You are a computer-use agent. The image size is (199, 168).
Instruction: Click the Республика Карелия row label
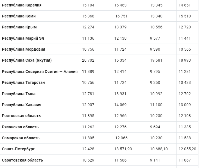[x=22, y=5]
